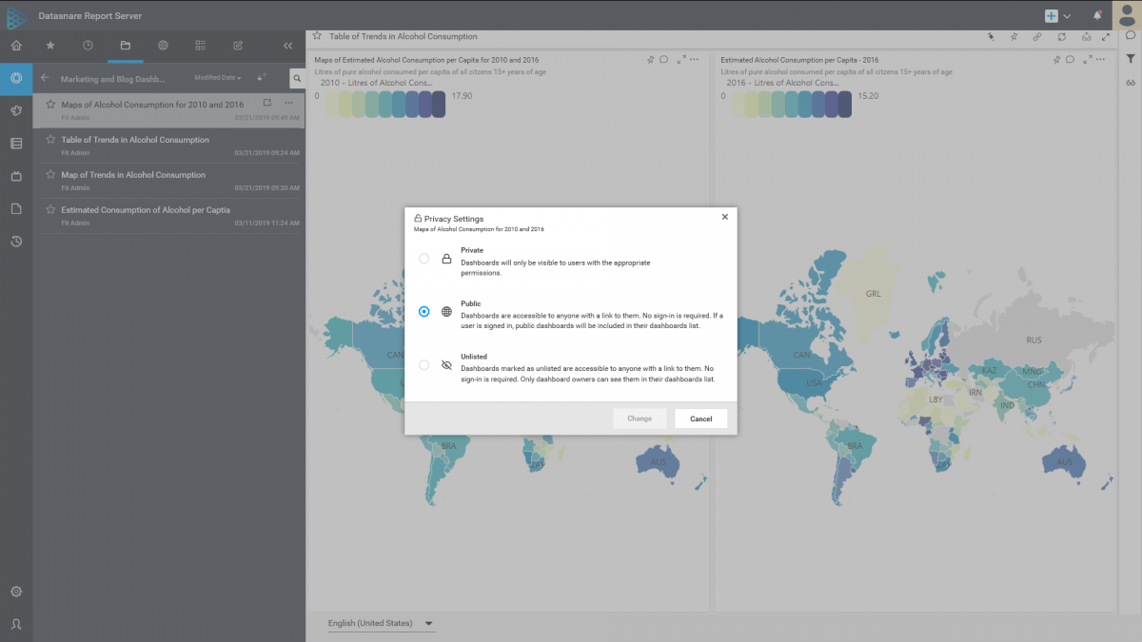Viewport: 1142px width, 642px height.
Task: Click the darkest swatch in 2010 legend
Action: (439, 105)
